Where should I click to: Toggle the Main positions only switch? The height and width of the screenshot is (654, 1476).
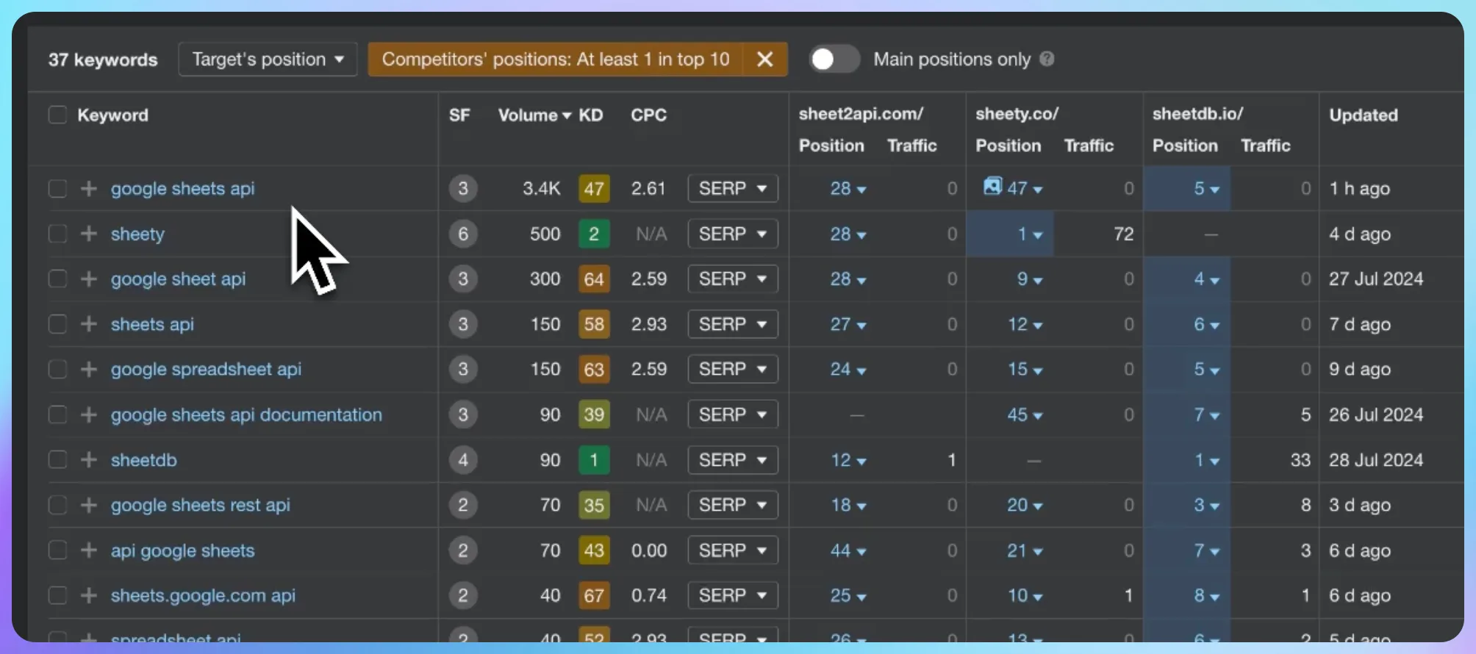(834, 60)
